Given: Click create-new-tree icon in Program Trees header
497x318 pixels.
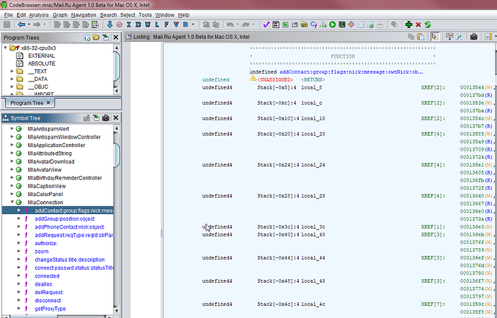Looking at the screenshot, I should (86, 37).
